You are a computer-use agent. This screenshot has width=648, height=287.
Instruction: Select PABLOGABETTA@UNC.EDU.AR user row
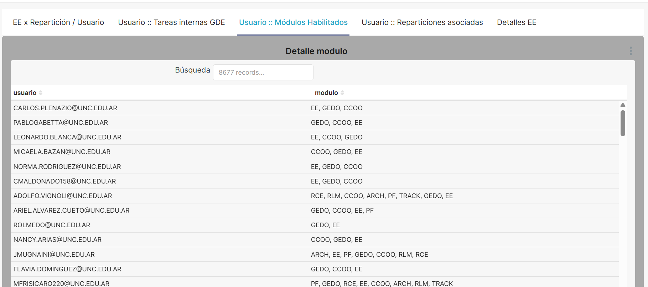click(61, 123)
